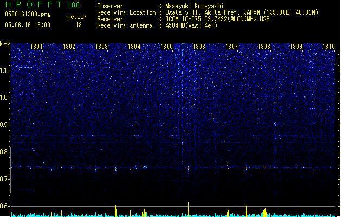
Task: Click the 1306 time marker
Action: tap(199, 47)
